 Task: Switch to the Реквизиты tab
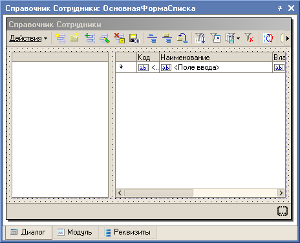click(x=127, y=232)
